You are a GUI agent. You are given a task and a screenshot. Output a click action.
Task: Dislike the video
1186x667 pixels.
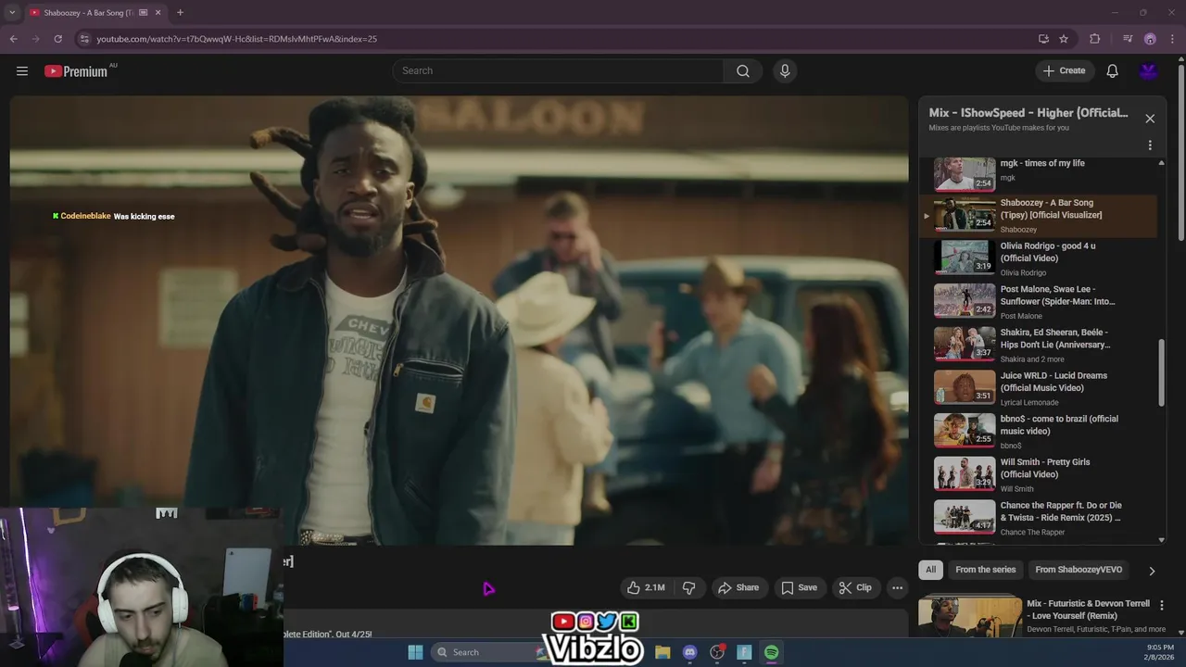tap(688, 587)
